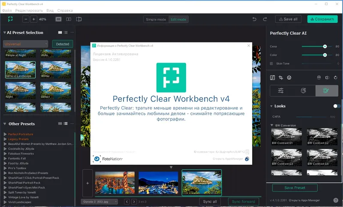The height and width of the screenshot is (207, 343).
Task: Switch AI Preset Selection to grid view
Action: point(60,33)
